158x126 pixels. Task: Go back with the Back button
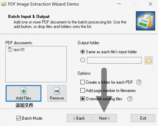[x=79, y=118]
